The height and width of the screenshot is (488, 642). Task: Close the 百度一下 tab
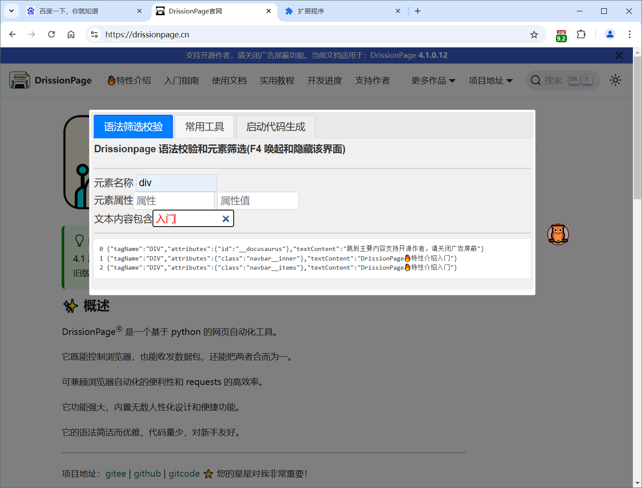point(139,11)
